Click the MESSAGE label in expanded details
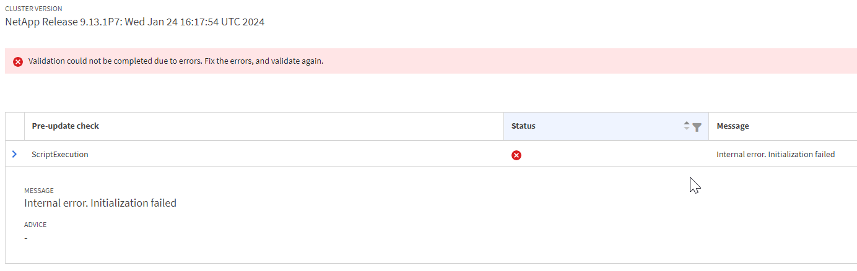This screenshot has width=857, height=271. click(39, 191)
